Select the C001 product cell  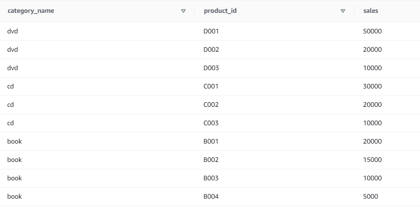211,87
